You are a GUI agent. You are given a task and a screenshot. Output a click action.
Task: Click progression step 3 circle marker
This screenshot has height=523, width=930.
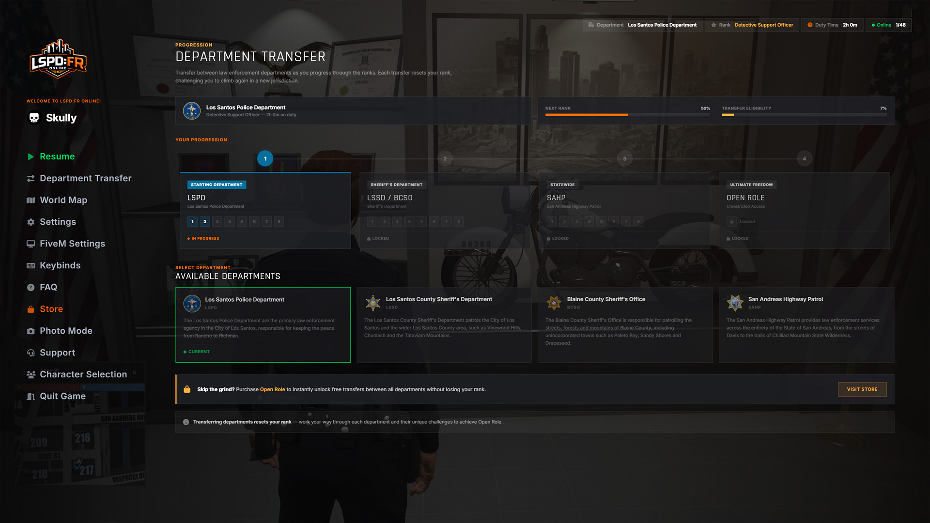pos(625,158)
